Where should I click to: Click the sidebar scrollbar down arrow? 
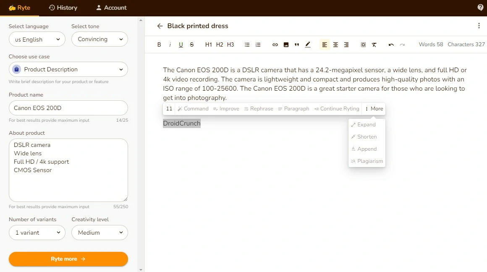[141, 270]
